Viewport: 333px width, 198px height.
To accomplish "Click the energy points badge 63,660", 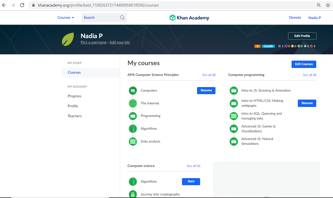I will [268, 46].
